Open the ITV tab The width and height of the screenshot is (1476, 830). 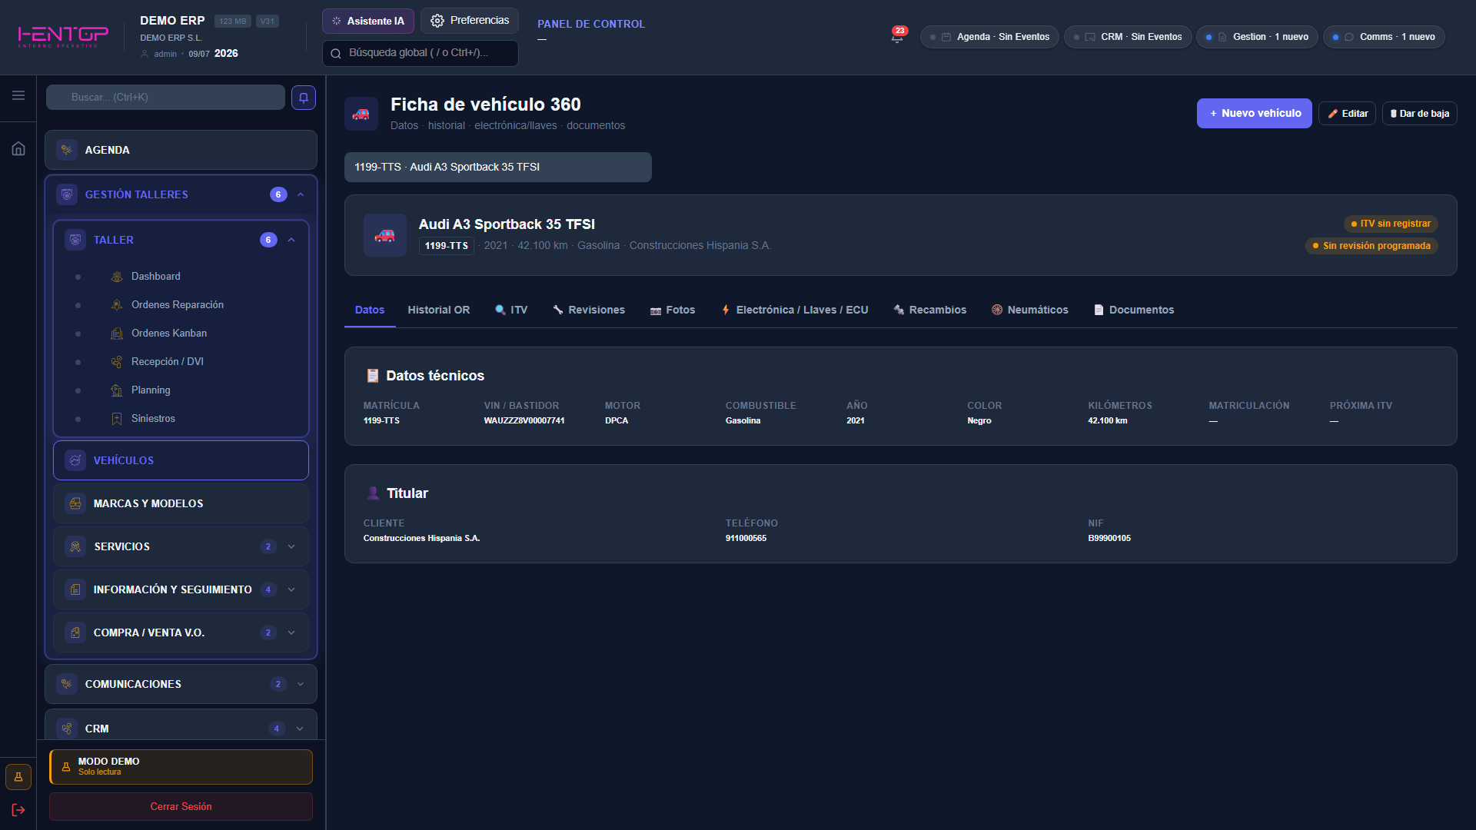point(511,310)
